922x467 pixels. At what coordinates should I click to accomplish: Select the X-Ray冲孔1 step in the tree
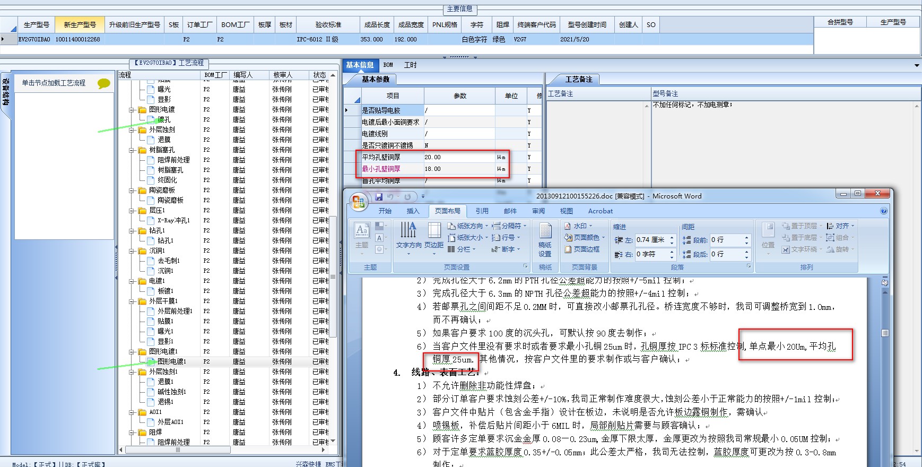[x=173, y=221]
